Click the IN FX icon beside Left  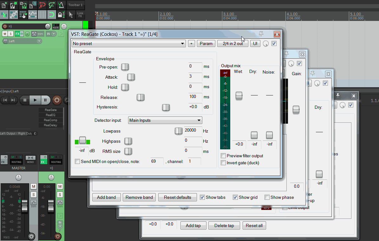pyautogui.click(x=5, y=41)
